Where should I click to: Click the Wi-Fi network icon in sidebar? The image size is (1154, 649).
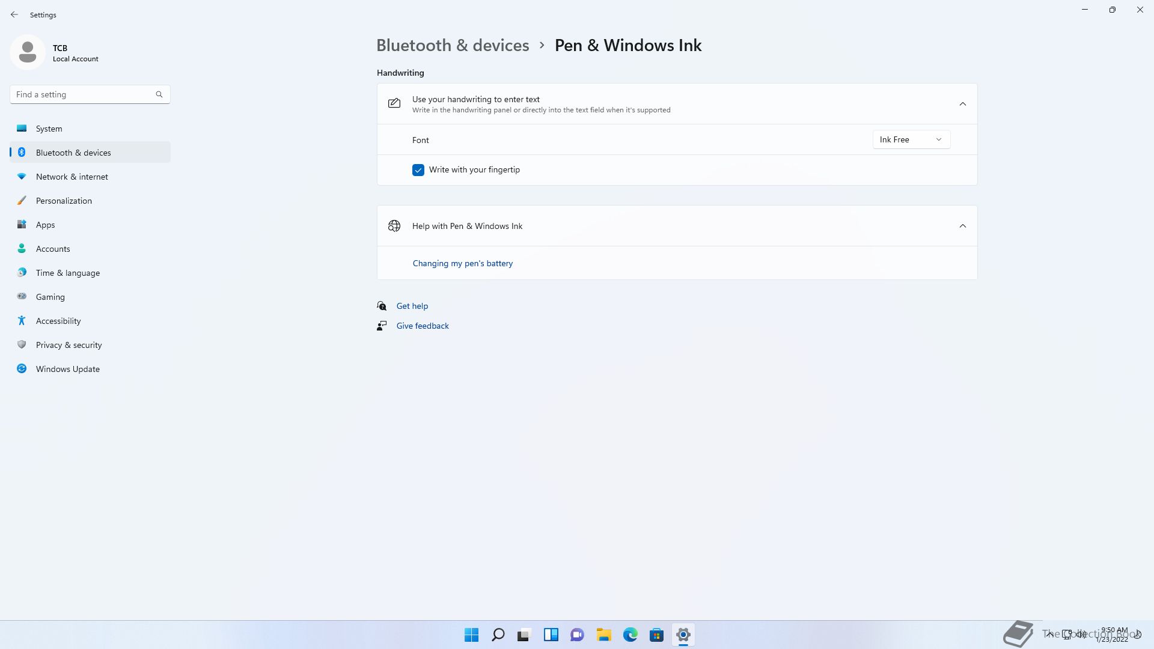tap(22, 176)
